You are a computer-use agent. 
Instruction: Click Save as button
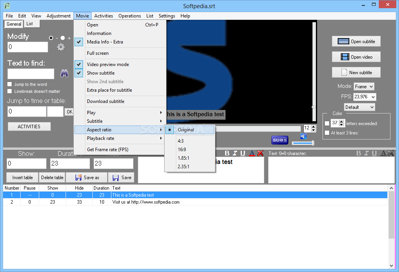[x=87, y=178]
